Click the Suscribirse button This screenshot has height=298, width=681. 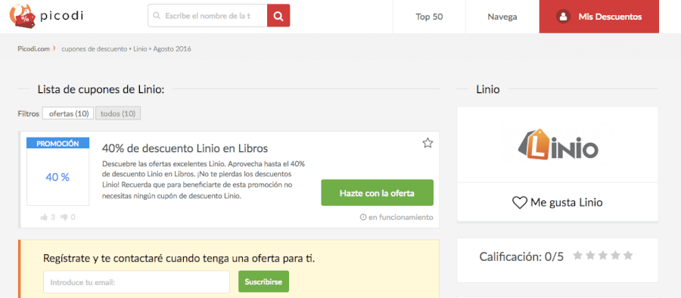coord(263,281)
